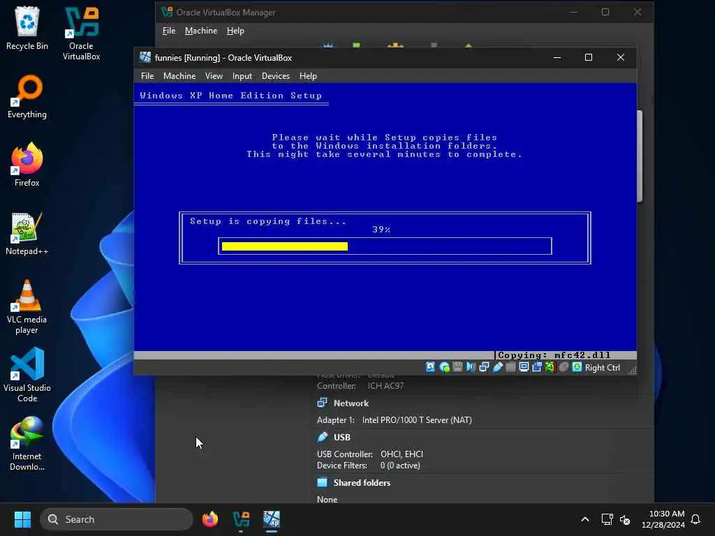
Task: Click the Shared folders section header
Action: 362,483
